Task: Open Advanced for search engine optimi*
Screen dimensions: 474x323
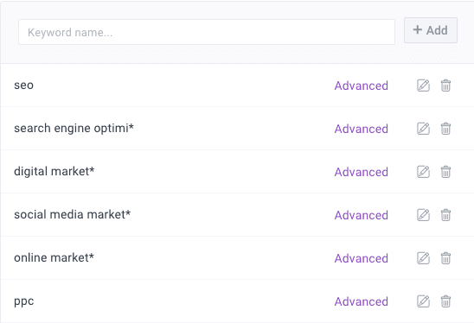Action: coord(362,129)
